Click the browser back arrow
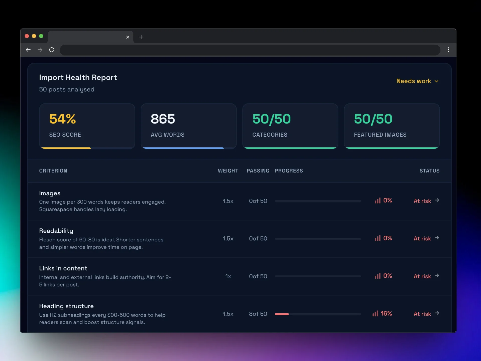Image resolution: width=481 pixels, height=361 pixels. pyautogui.click(x=28, y=50)
